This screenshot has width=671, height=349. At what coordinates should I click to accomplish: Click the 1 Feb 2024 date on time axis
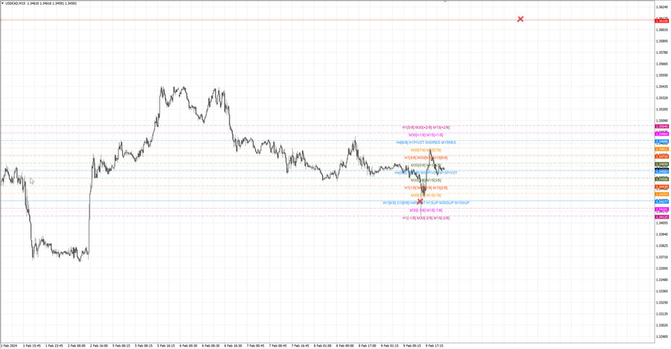tap(9, 345)
